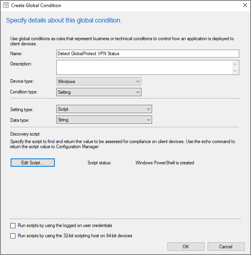251x255 pixels.
Task: Expand the Data type combo box
Action: (x=104, y=120)
